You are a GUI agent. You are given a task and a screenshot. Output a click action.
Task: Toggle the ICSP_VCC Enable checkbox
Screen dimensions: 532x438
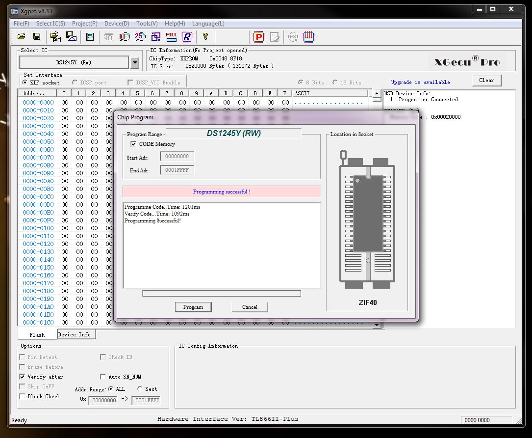pyautogui.click(x=130, y=82)
